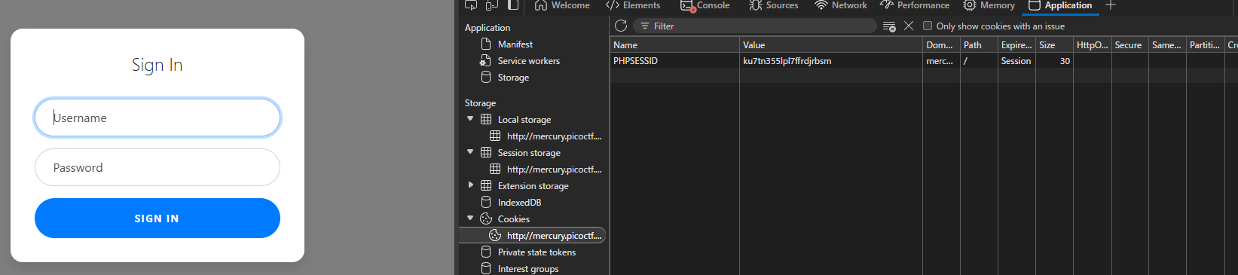Image resolution: width=1238 pixels, height=275 pixels.
Task: Click the plus icon to add more tools
Action: tap(1110, 5)
